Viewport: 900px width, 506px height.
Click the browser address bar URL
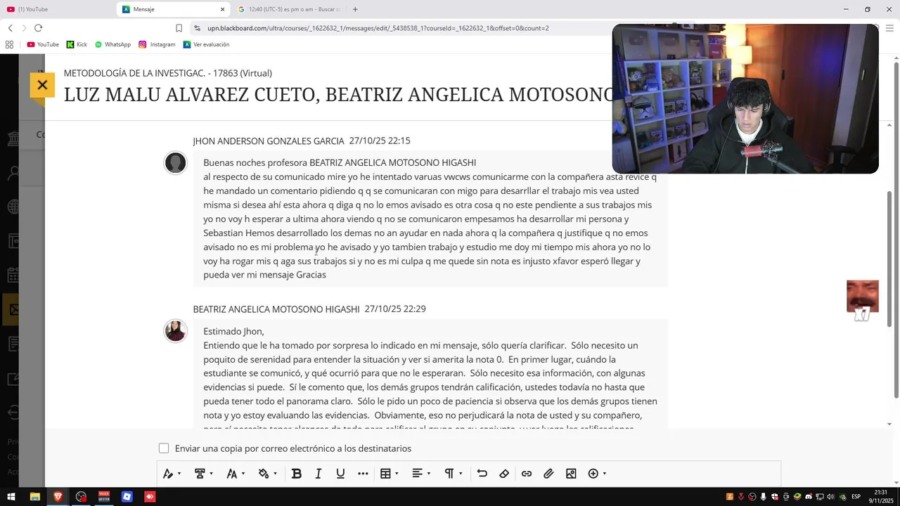(x=378, y=28)
